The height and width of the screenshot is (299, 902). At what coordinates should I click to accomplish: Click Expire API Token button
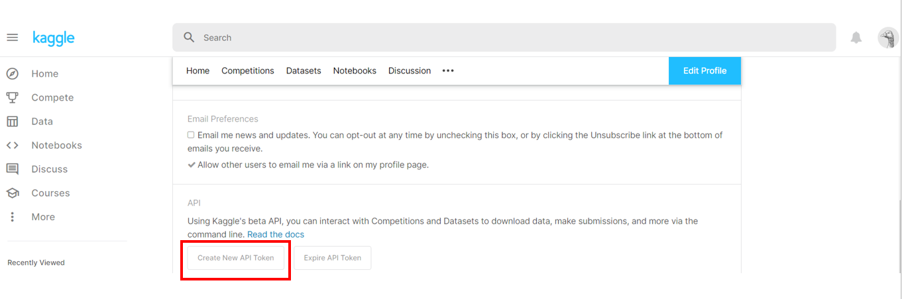click(x=333, y=258)
